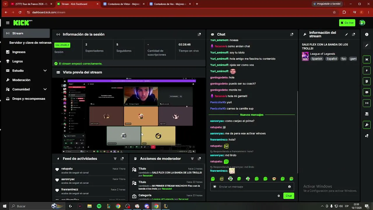This screenshot has height=210, width=373.
Task: Send message with the green Chat button
Action: pyautogui.click(x=288, y=196)
